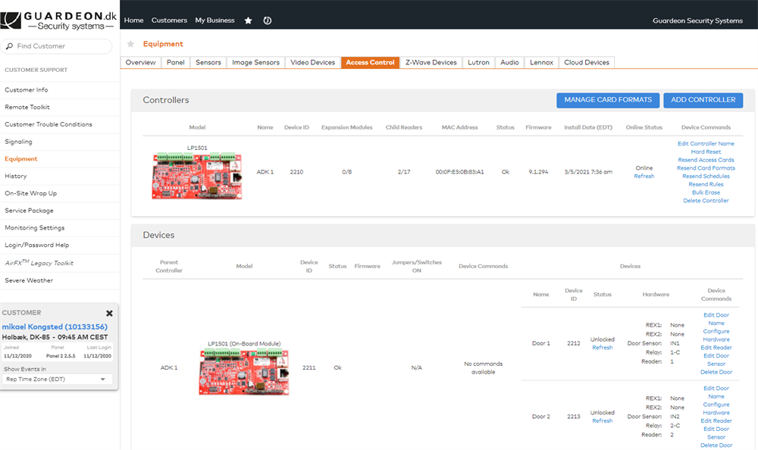Click the Find Customer search field
The width and height of the screenshot is (758, 450).
57,46
